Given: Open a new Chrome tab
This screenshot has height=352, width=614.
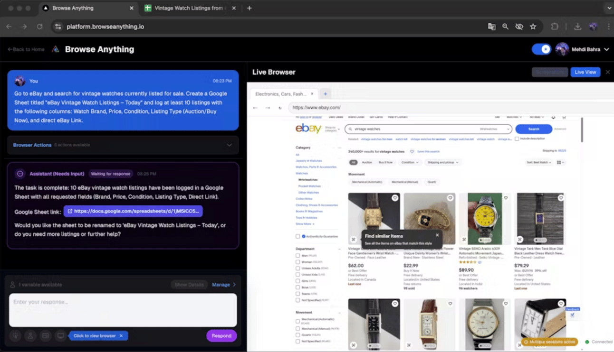Looking at the screenshot, I should (249, 8).
